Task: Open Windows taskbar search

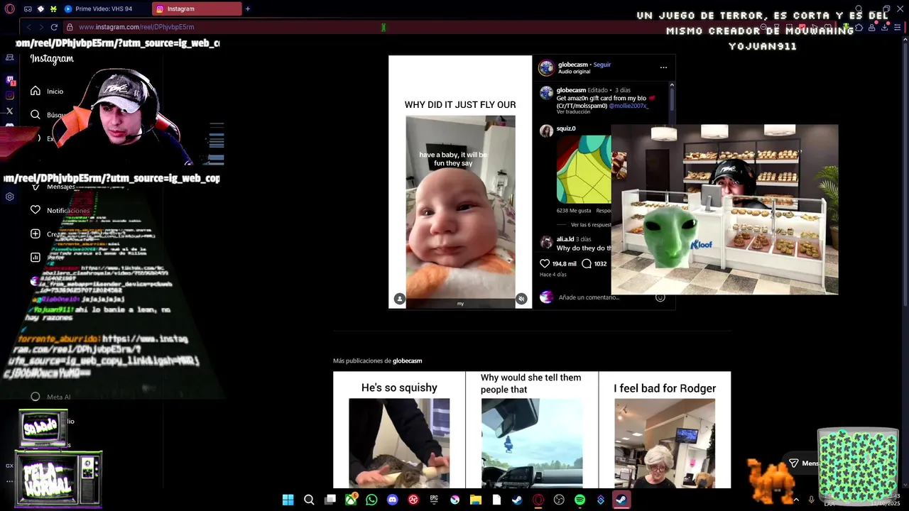Action: (309, 500)
